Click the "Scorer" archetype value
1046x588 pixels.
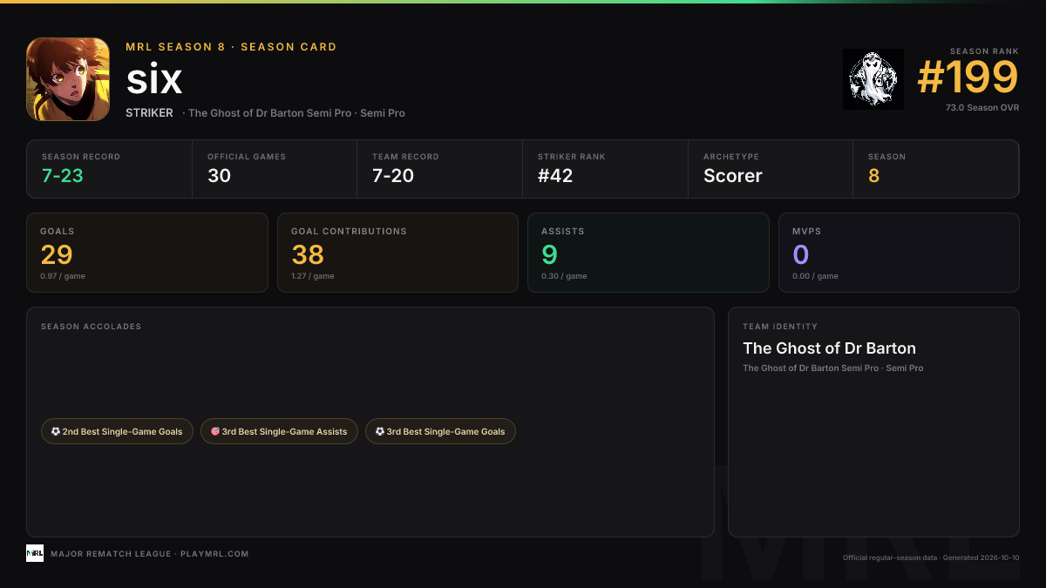[733, 176]
